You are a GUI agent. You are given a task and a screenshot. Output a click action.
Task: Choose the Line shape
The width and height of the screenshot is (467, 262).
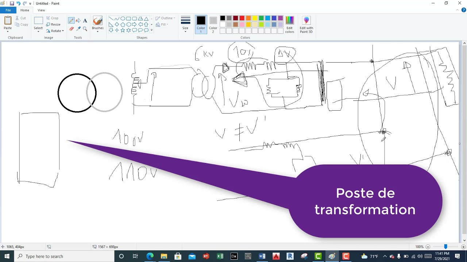coord(111,19)
